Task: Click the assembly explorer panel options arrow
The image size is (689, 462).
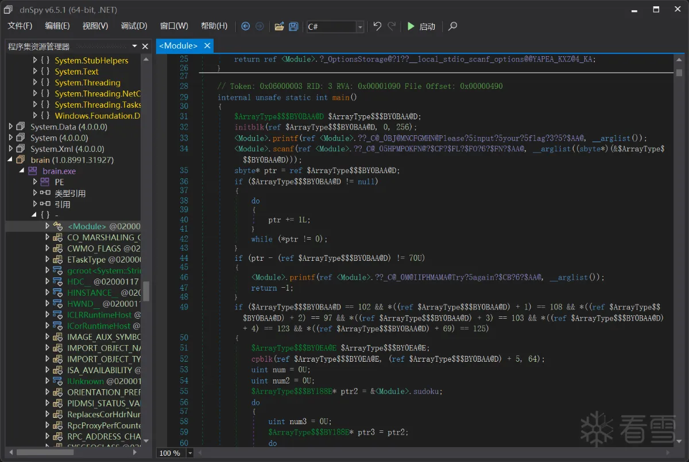Action: coord(135,46)
